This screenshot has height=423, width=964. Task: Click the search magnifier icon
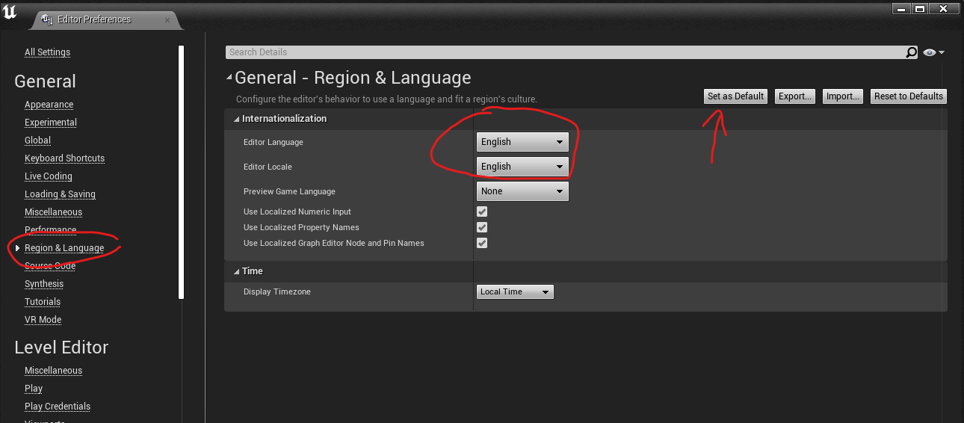911,52
